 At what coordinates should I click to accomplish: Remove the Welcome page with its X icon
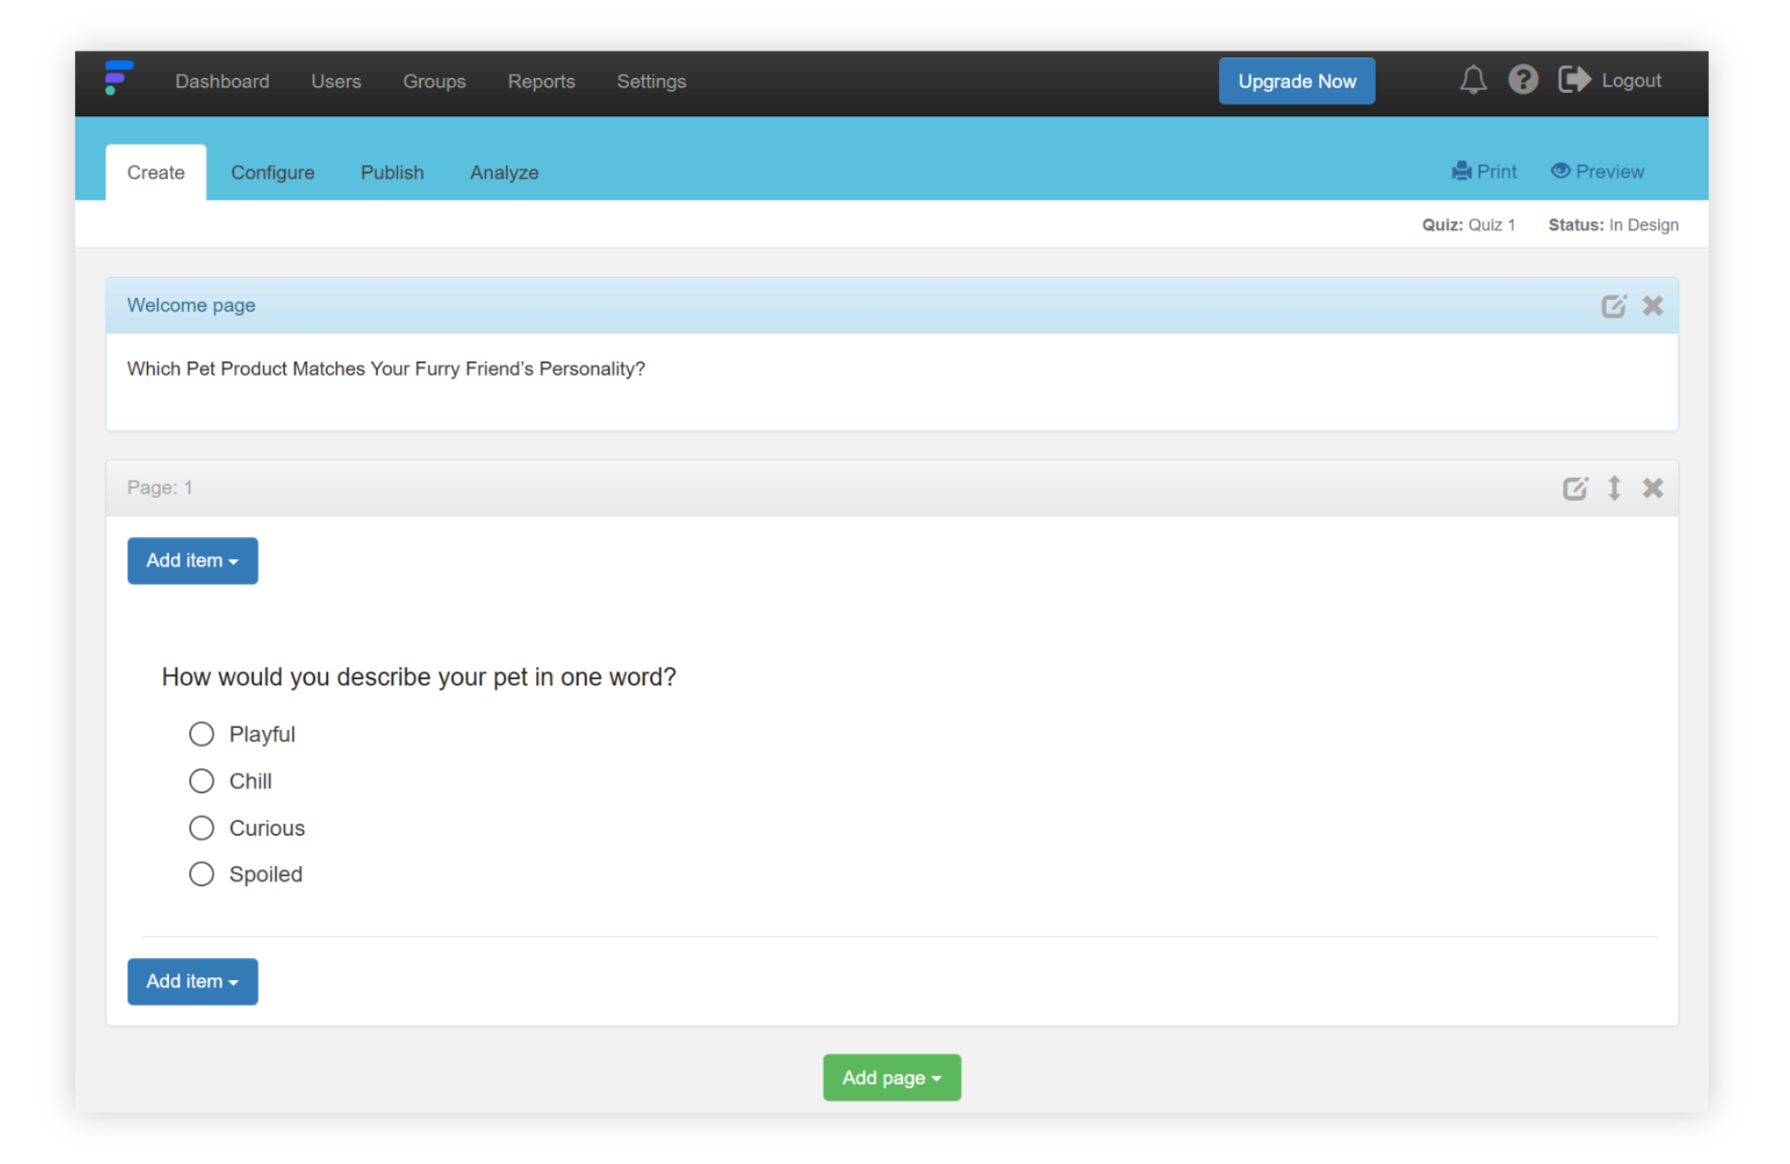1653,305
